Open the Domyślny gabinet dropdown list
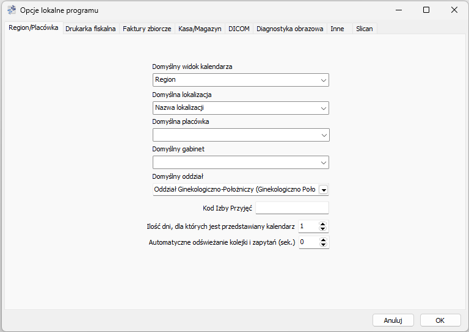469x332 pixels. point(323,162)
